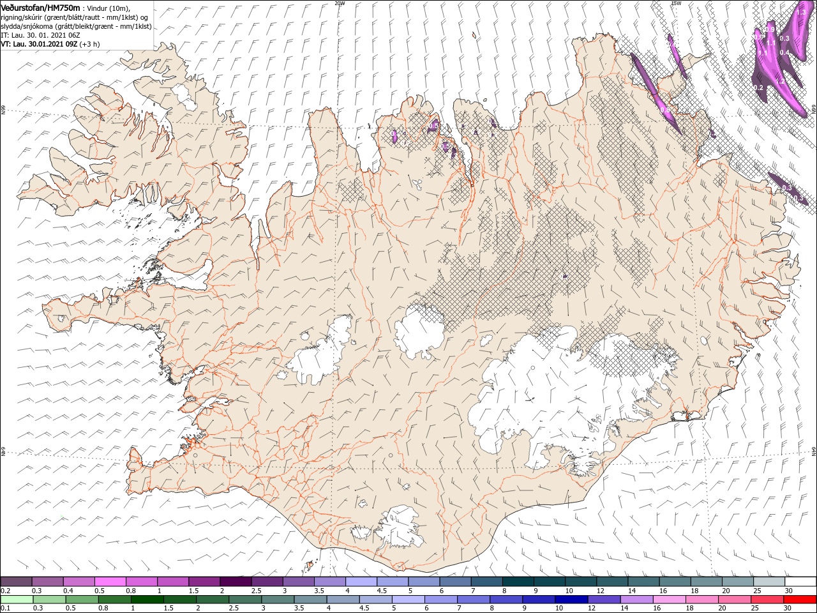Click the 20W longitude label at the top edge
The height and width of the screenshot is (613, 817).
(340, 3)
